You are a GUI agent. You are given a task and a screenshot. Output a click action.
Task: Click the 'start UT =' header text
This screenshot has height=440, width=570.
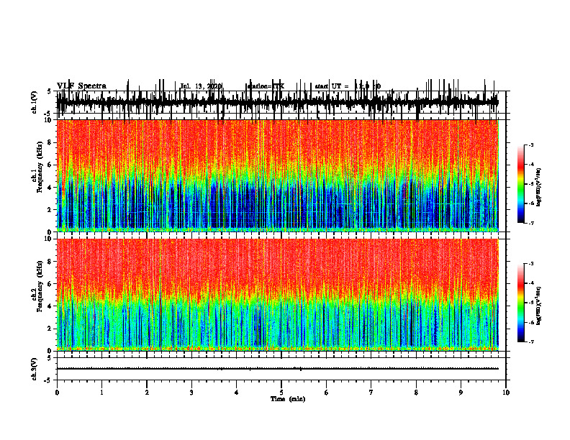tap(332, 86)
